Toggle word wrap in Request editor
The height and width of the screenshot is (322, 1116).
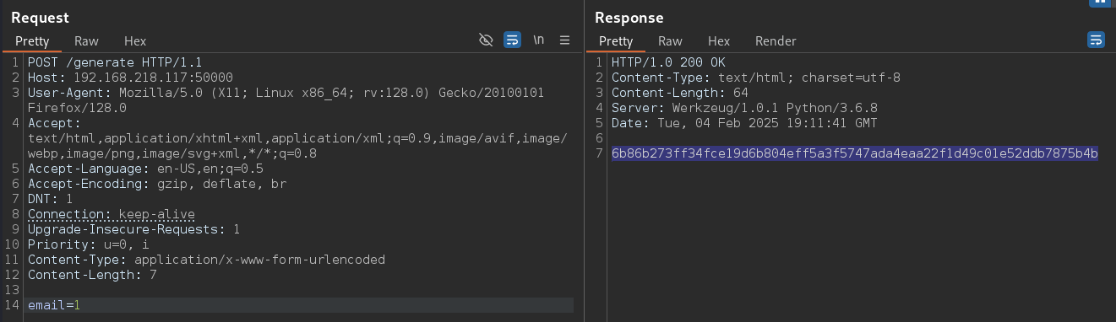click(x=512, y=40)
